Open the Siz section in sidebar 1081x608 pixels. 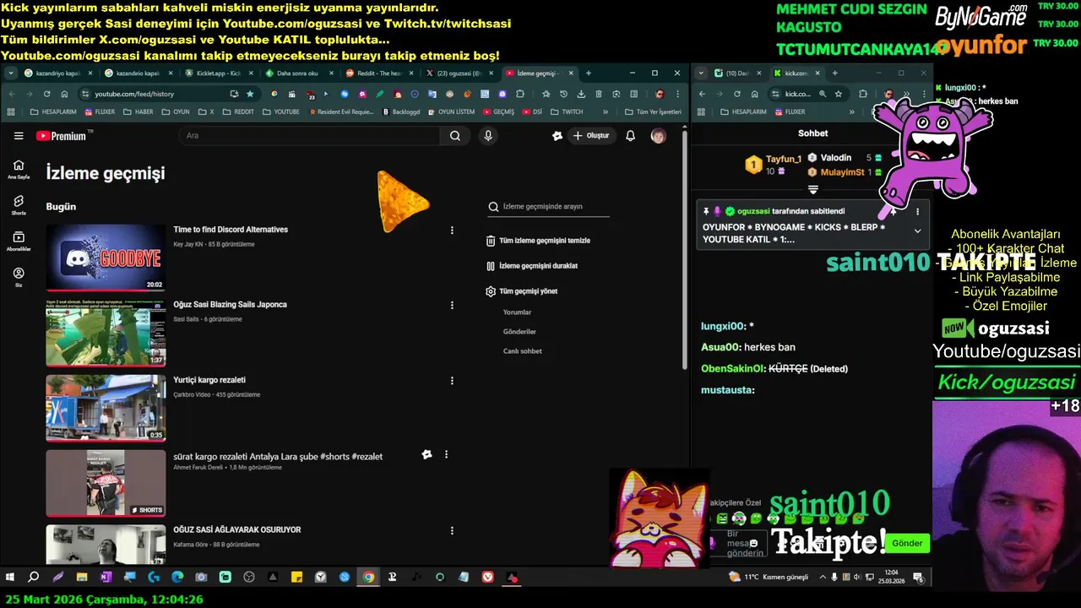point(19,277)
